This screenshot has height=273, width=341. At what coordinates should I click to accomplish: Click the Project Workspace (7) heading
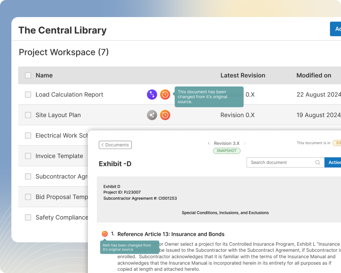(x=64, y=52)
